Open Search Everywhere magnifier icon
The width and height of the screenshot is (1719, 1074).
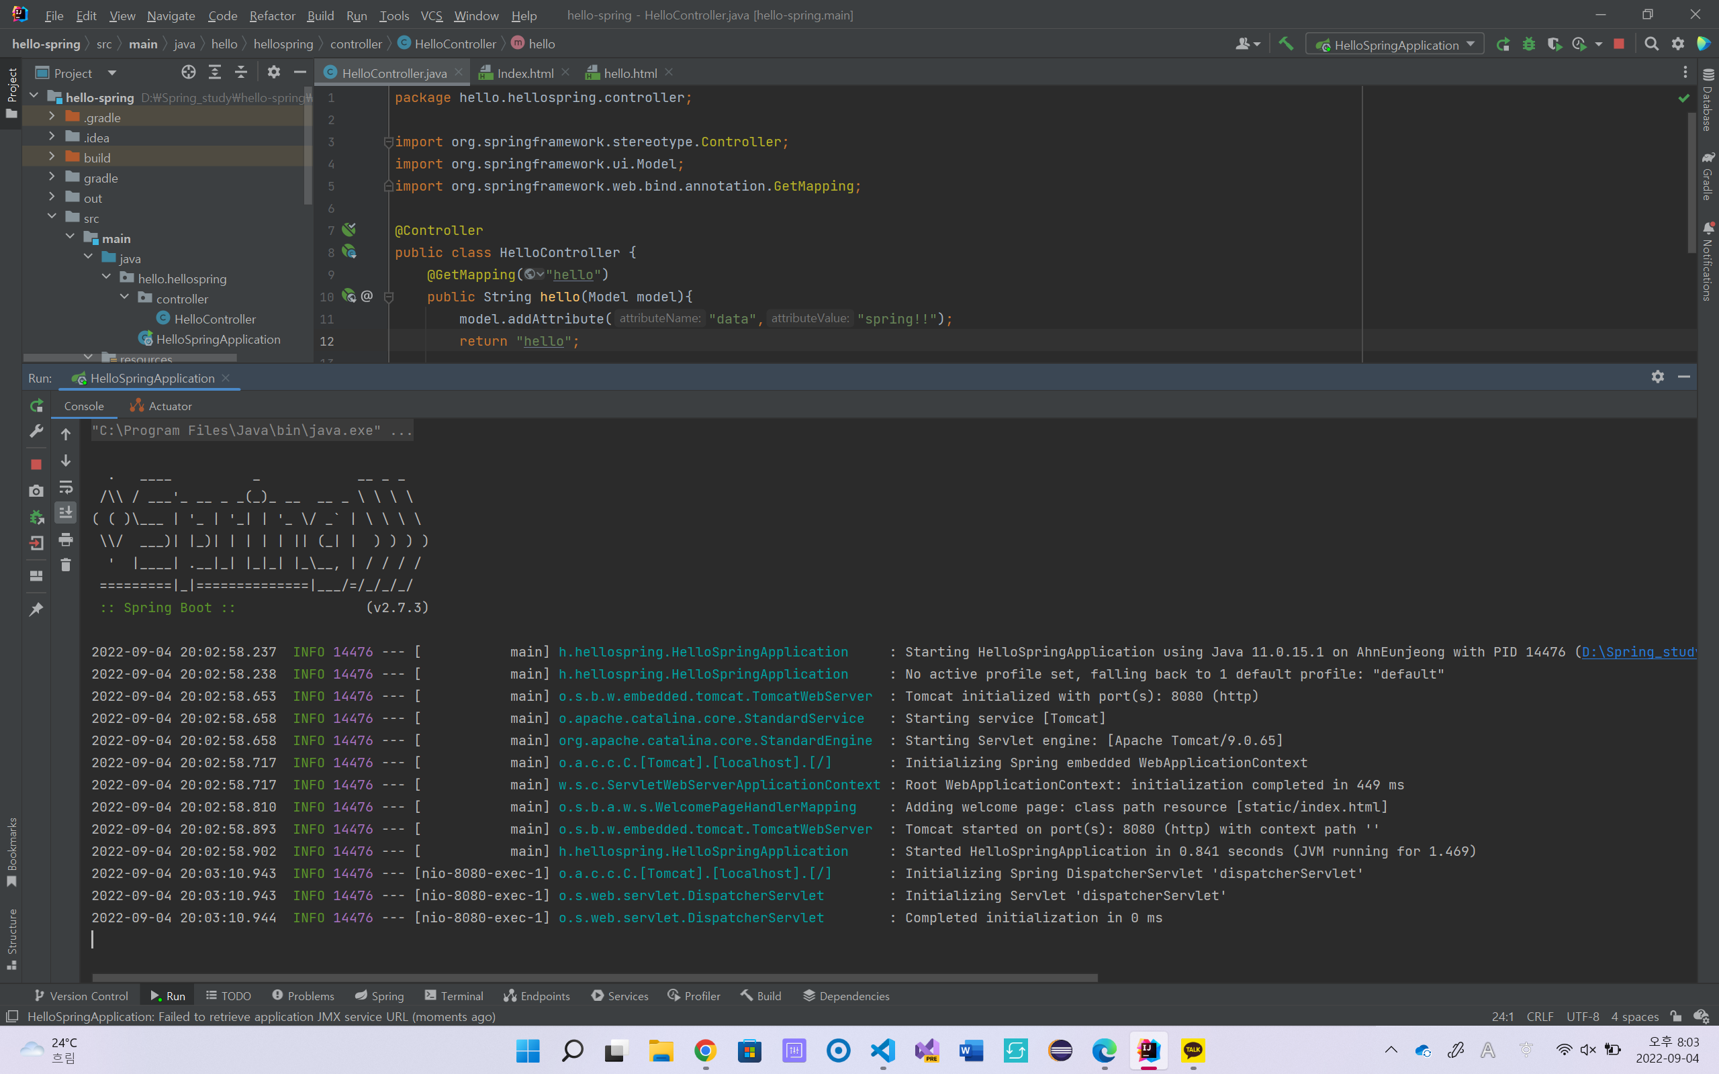pyautogui.click(x=1652, y=44)
